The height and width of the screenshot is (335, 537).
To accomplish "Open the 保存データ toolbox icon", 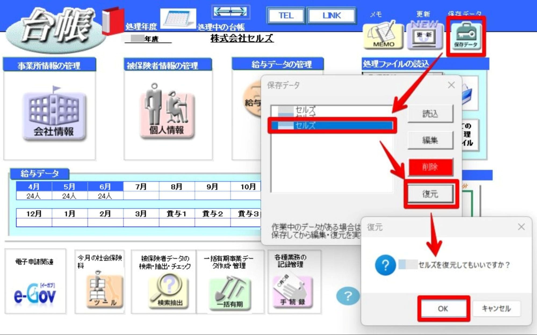I will coord(466,36).
